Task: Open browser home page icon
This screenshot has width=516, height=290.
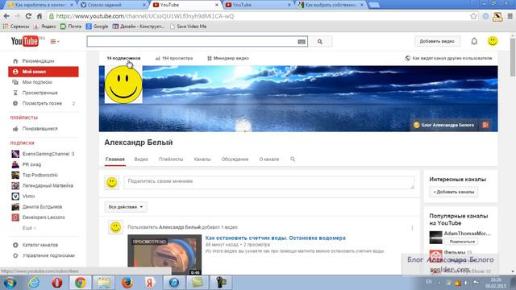Action: [x=40, y=16]
